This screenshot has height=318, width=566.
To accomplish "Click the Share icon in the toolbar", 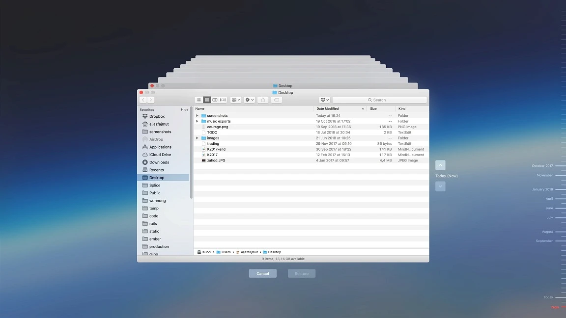I will coord(263,100).
